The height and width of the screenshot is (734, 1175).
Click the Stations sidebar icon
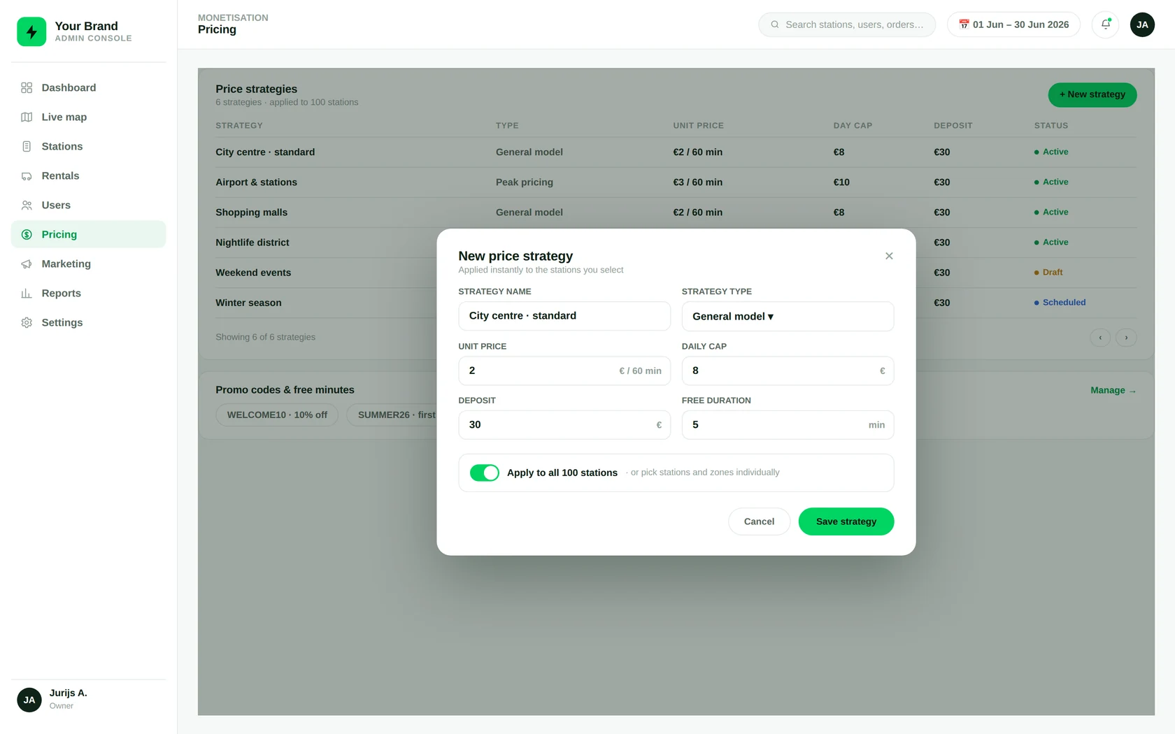tap(27, 146)
